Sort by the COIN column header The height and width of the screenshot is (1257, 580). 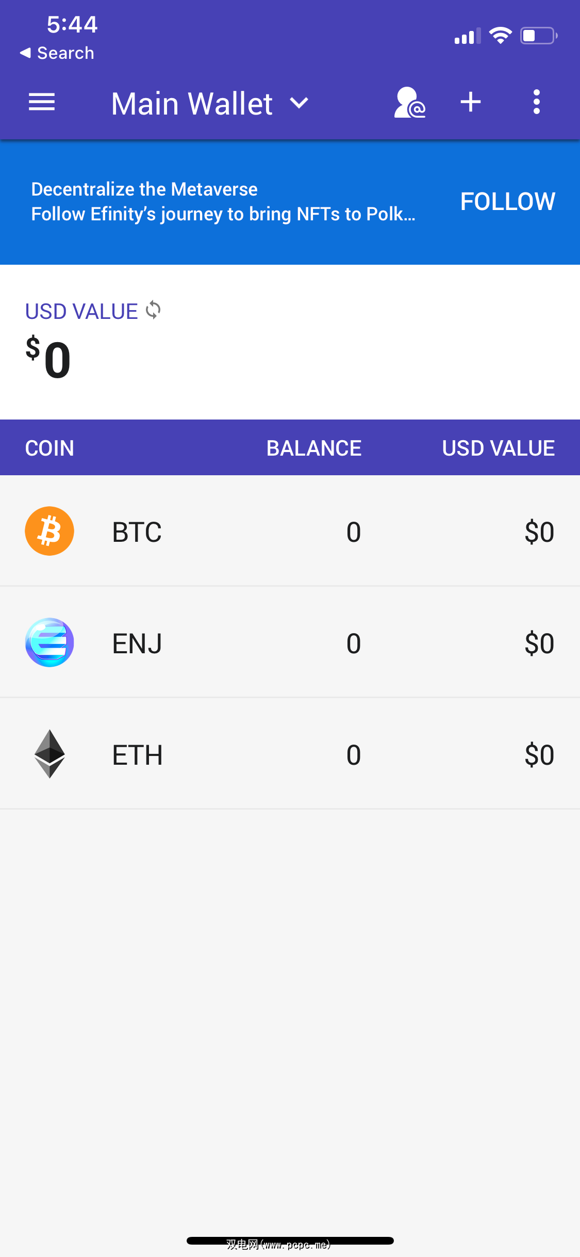(49, 448)
